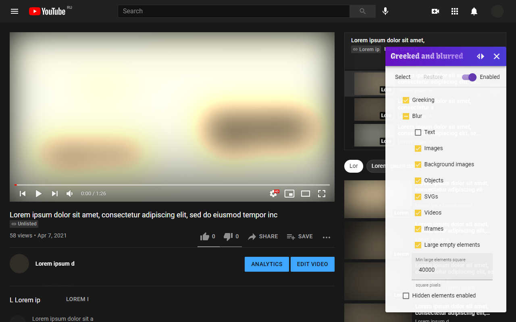Open the player quality settings gear
Image resolution: width=516 pixels, height=322 pixels.
273,194
